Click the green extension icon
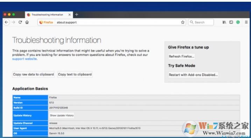Viewport: 251px width, 138px height. (238, 22)
